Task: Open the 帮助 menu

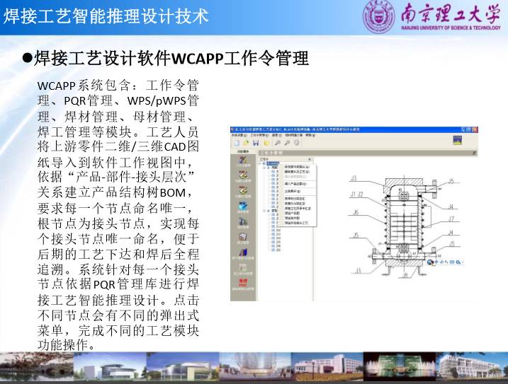Action: click(x=310, y=135)
